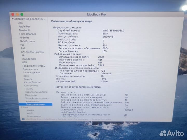
Task: Click the MacBook Pro computer icon in path bar
Action: (23, 119)
